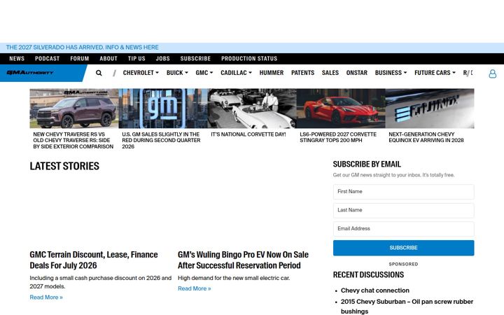Open the Podcast page
Screen dimensions: 504x315
pos(48,59)
